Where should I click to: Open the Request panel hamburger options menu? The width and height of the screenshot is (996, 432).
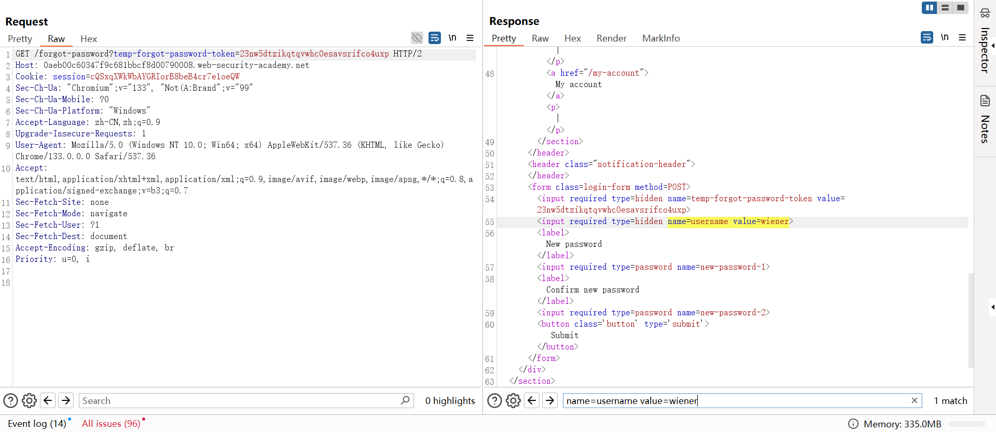470,38
